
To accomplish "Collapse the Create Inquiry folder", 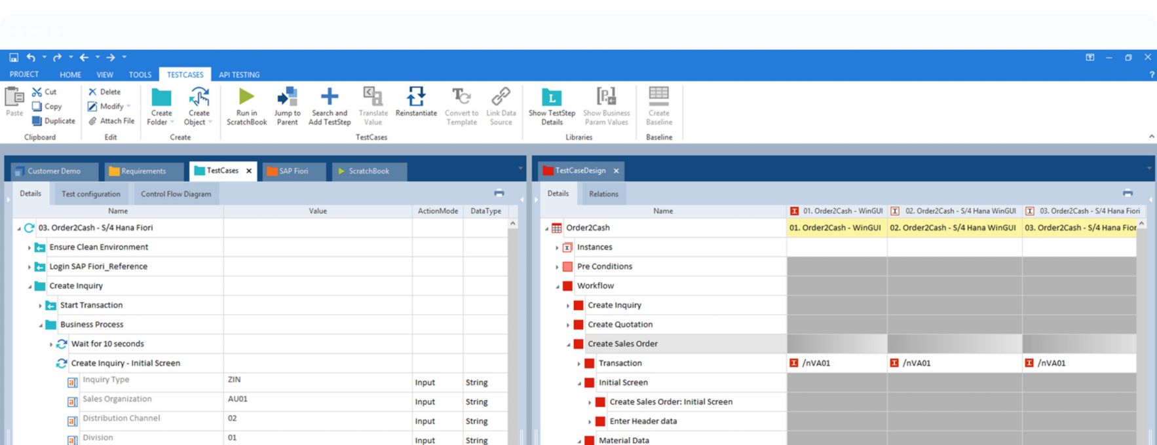I will [29, 287].
